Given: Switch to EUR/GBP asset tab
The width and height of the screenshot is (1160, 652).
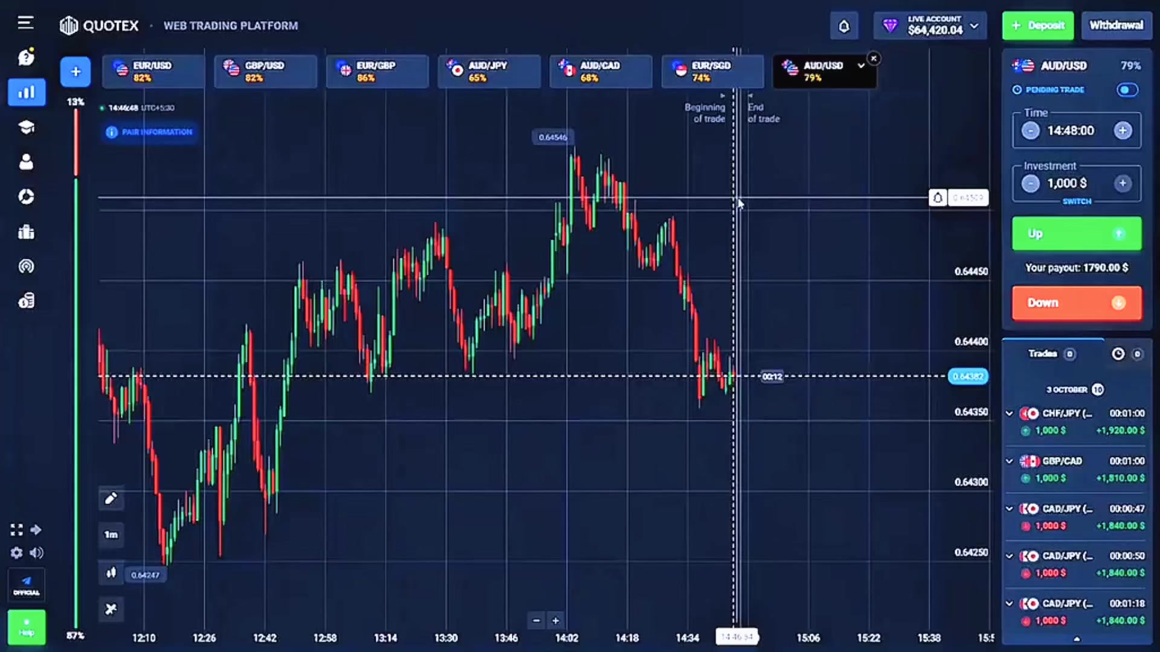Looking at the screenshot, I should point(377,72).
